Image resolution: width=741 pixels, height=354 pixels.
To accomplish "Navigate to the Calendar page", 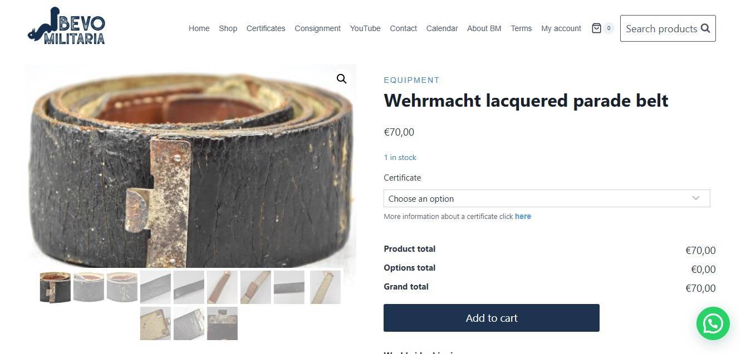I will click(x=442, y=28).
